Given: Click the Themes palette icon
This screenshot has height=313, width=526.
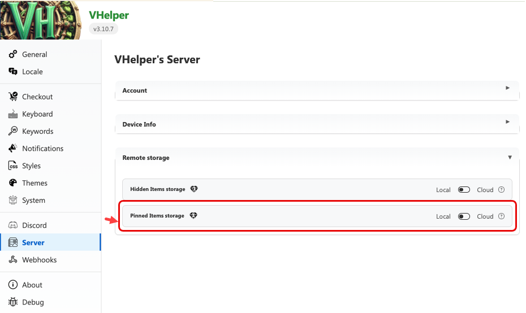Looking at the screenshot, I should pos(12,183).
